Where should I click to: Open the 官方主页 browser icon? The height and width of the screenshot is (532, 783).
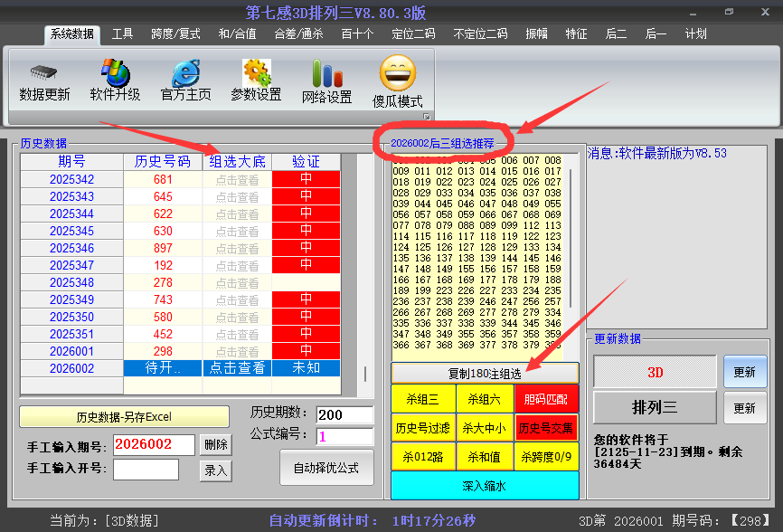[x=185, y=72]
